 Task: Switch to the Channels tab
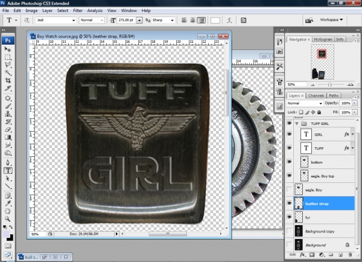point(316,95)
